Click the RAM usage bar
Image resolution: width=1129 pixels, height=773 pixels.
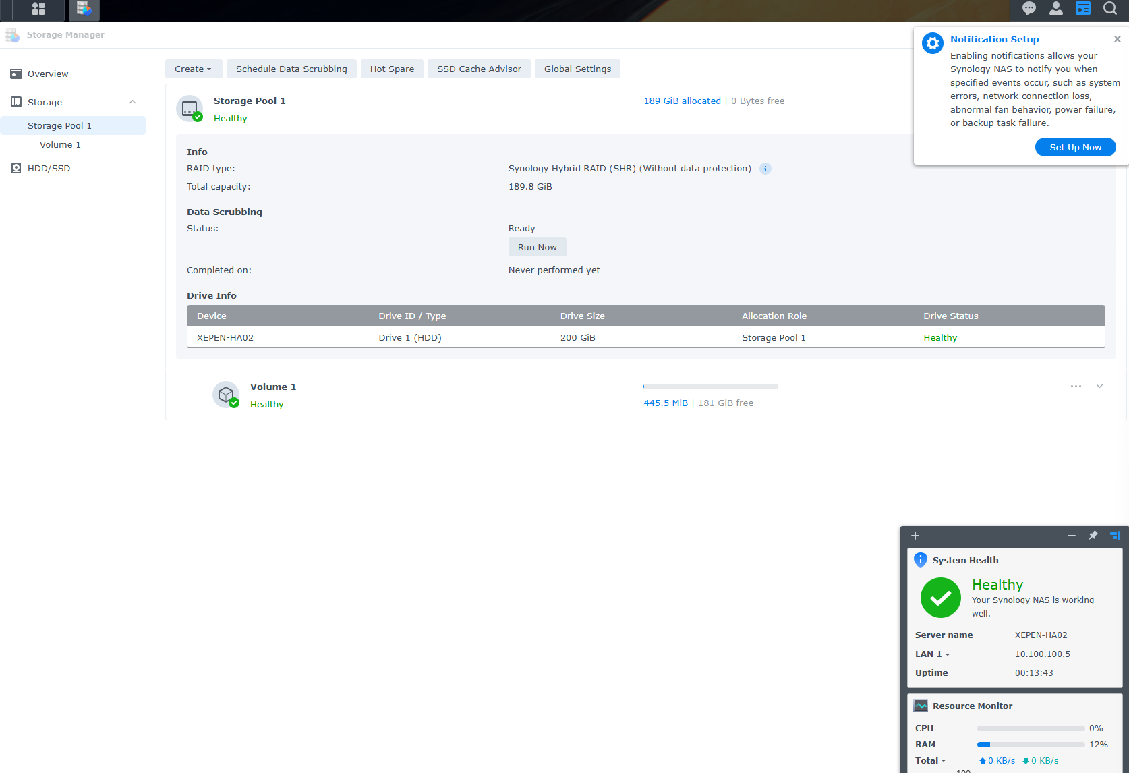click(x=1031, y=745)
